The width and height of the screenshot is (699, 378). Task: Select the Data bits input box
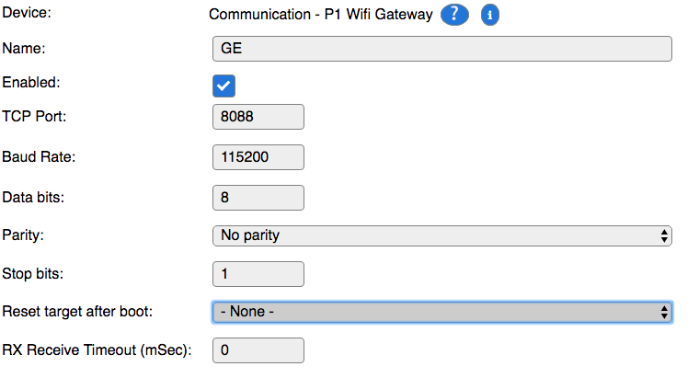click(x=258, y=198)
